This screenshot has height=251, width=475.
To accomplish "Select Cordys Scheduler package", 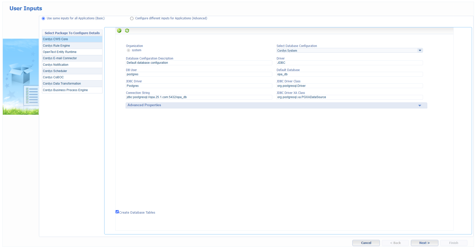I will [72, 71].
